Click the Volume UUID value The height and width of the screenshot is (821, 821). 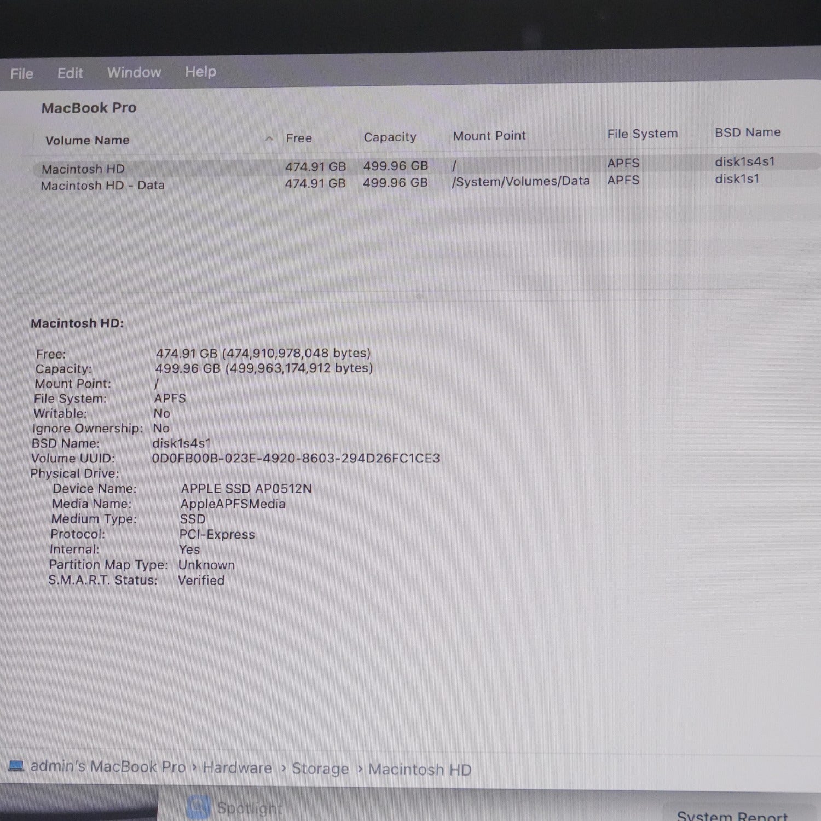point(296,458)
